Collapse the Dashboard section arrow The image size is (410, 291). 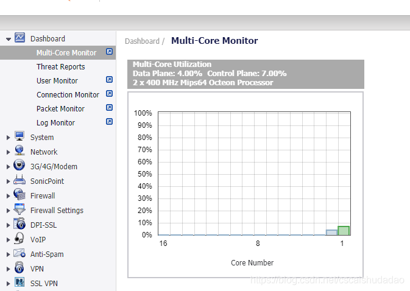pos(9,39)
